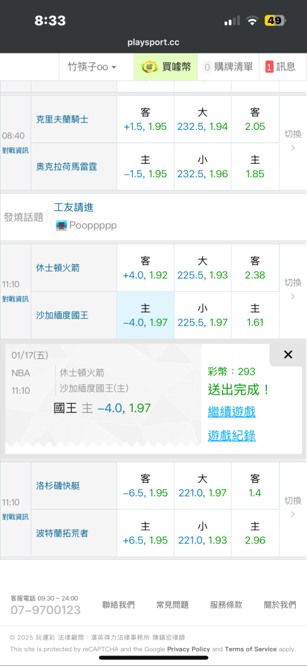This screenshot has height=666, width=307.
Task: Open team 波特蘭拓荒者
Action: [x=62, y=533]
